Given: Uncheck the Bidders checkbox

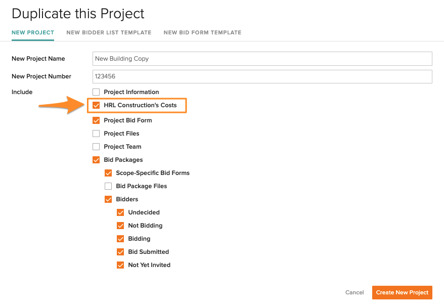Looking at the screenshot, I should point(108,199).
